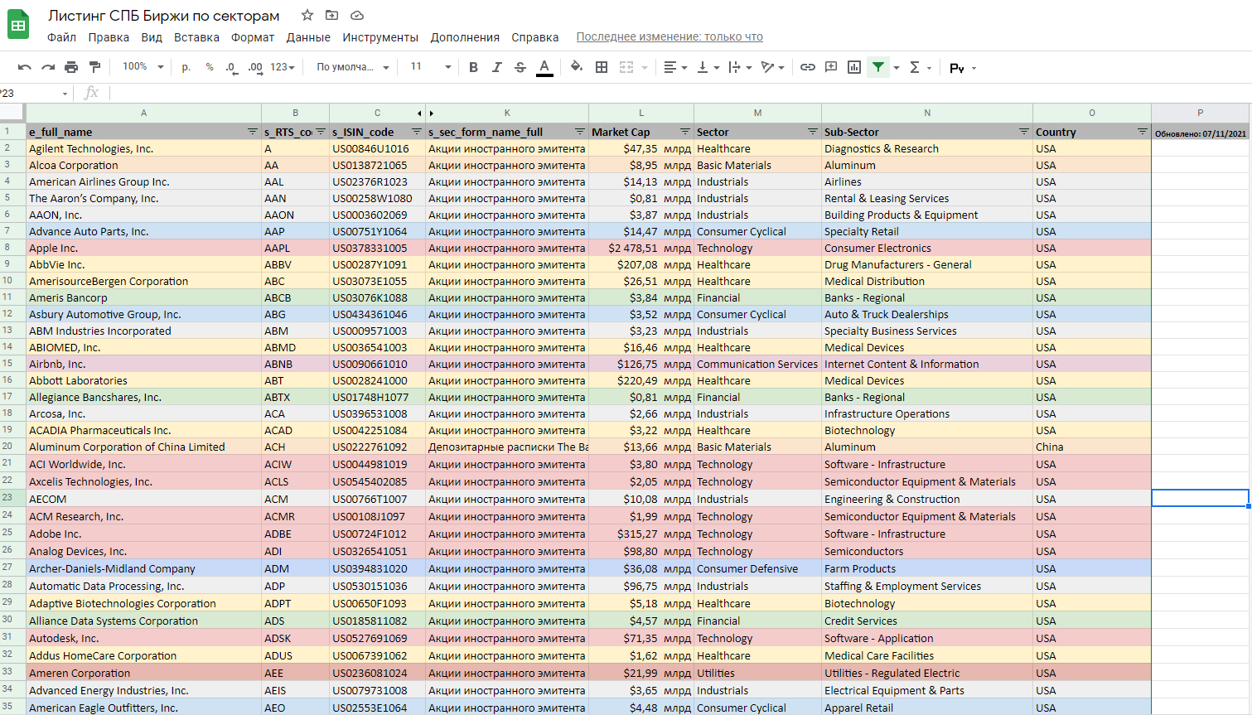Image resolution: width=1252 pixels, height=715 pixels.
Task: Open filter for Country column
Action: pyautogui.click(x=1142, y=132)
